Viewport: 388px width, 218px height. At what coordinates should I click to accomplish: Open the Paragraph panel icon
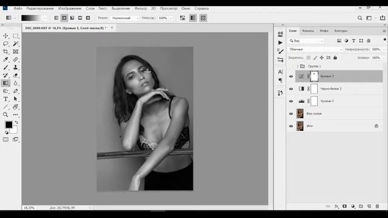pyautogui.click(x=280, y=80)
